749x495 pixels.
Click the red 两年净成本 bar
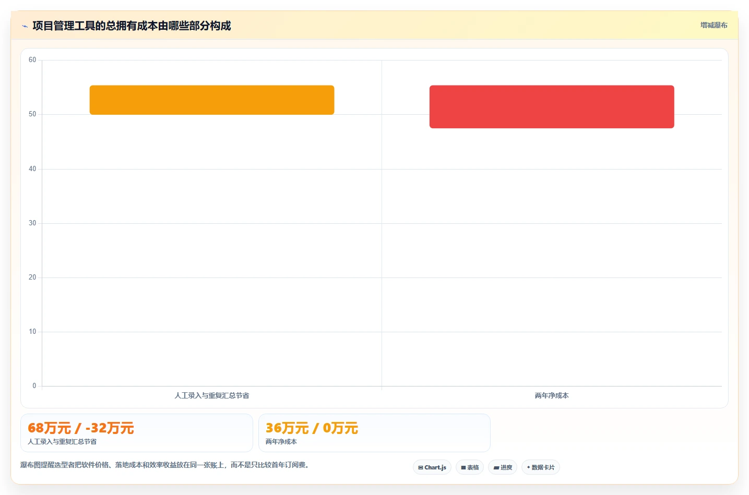[552, 107]
